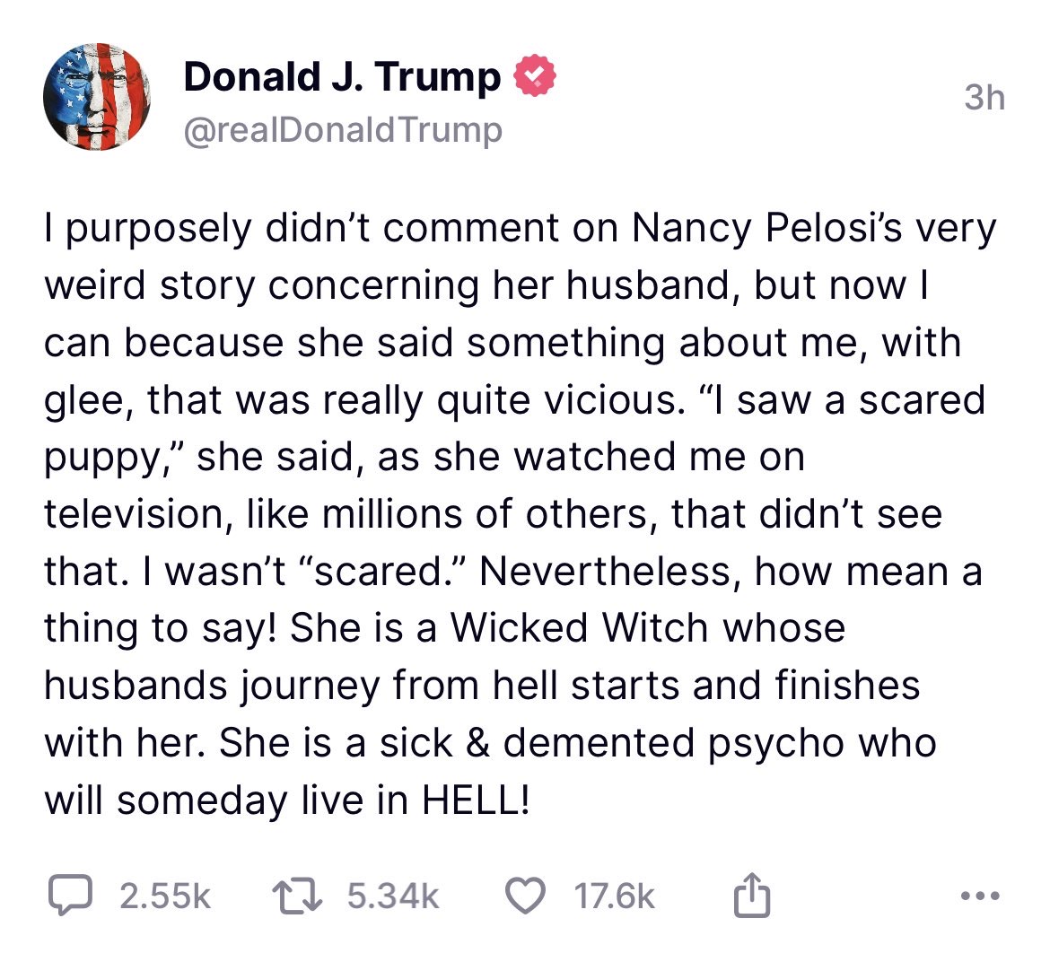Click the word "HELL!" ending the post
1050x962 pixels.
(476, 800)
